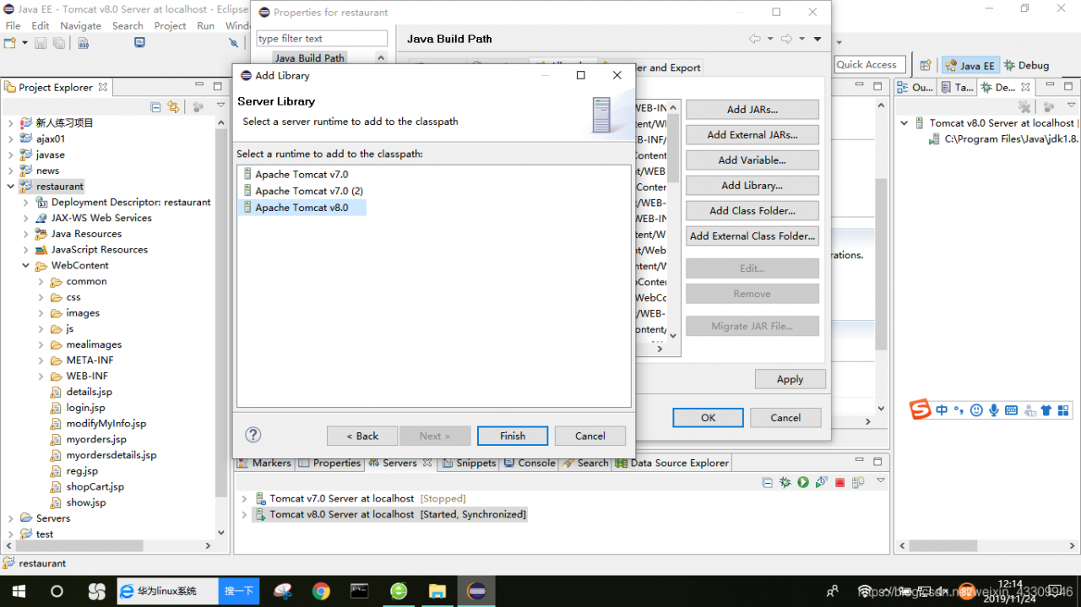
Task: Expand the ajax01 project node
Action: pyautogui.click(x=11, y=138)
